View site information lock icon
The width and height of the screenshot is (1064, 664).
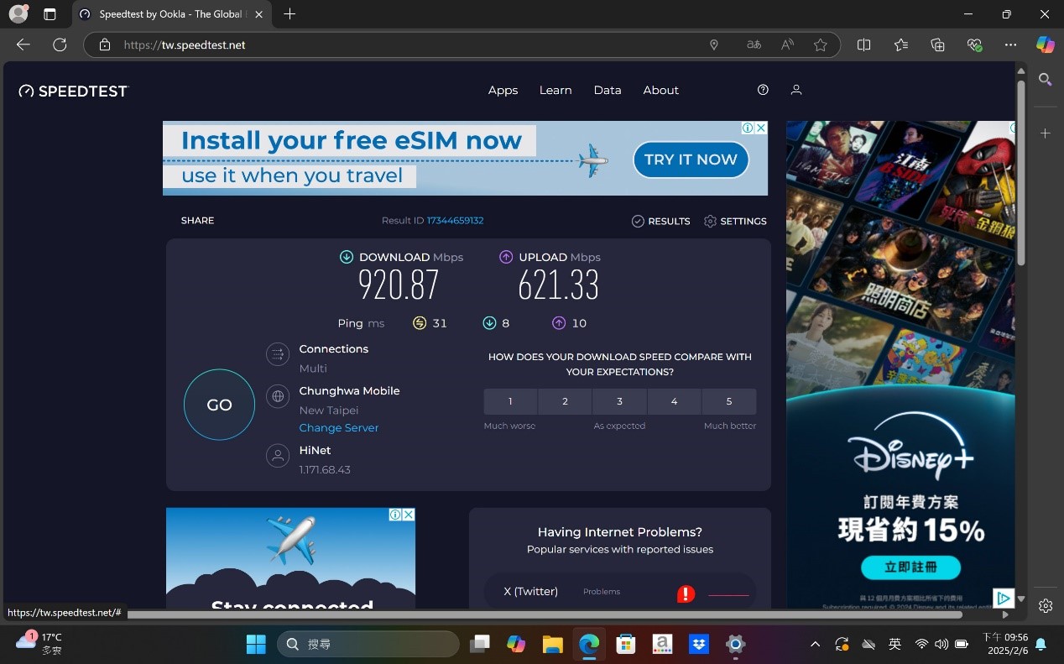coord(105,45)
